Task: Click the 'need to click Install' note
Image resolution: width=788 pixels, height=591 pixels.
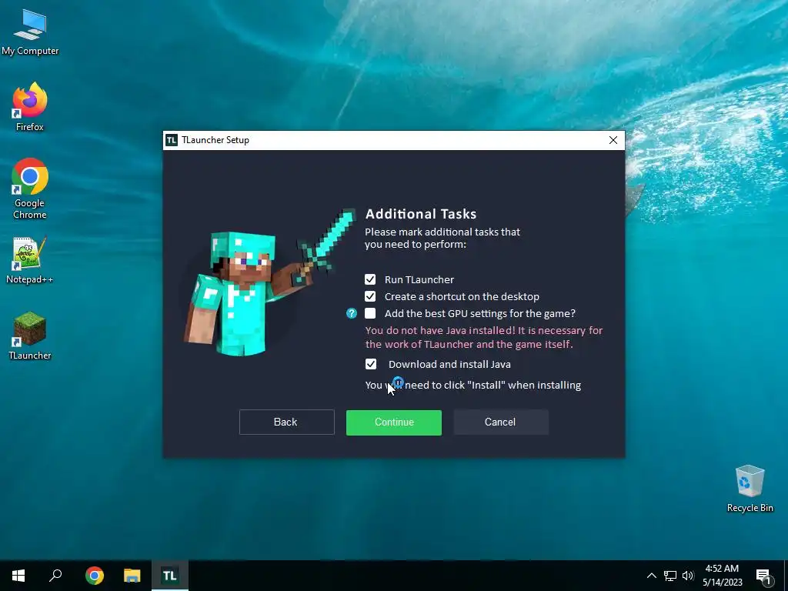Action: 473,386
